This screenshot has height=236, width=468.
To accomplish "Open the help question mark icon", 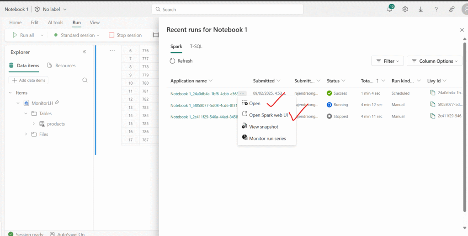I will coord(436,9).
